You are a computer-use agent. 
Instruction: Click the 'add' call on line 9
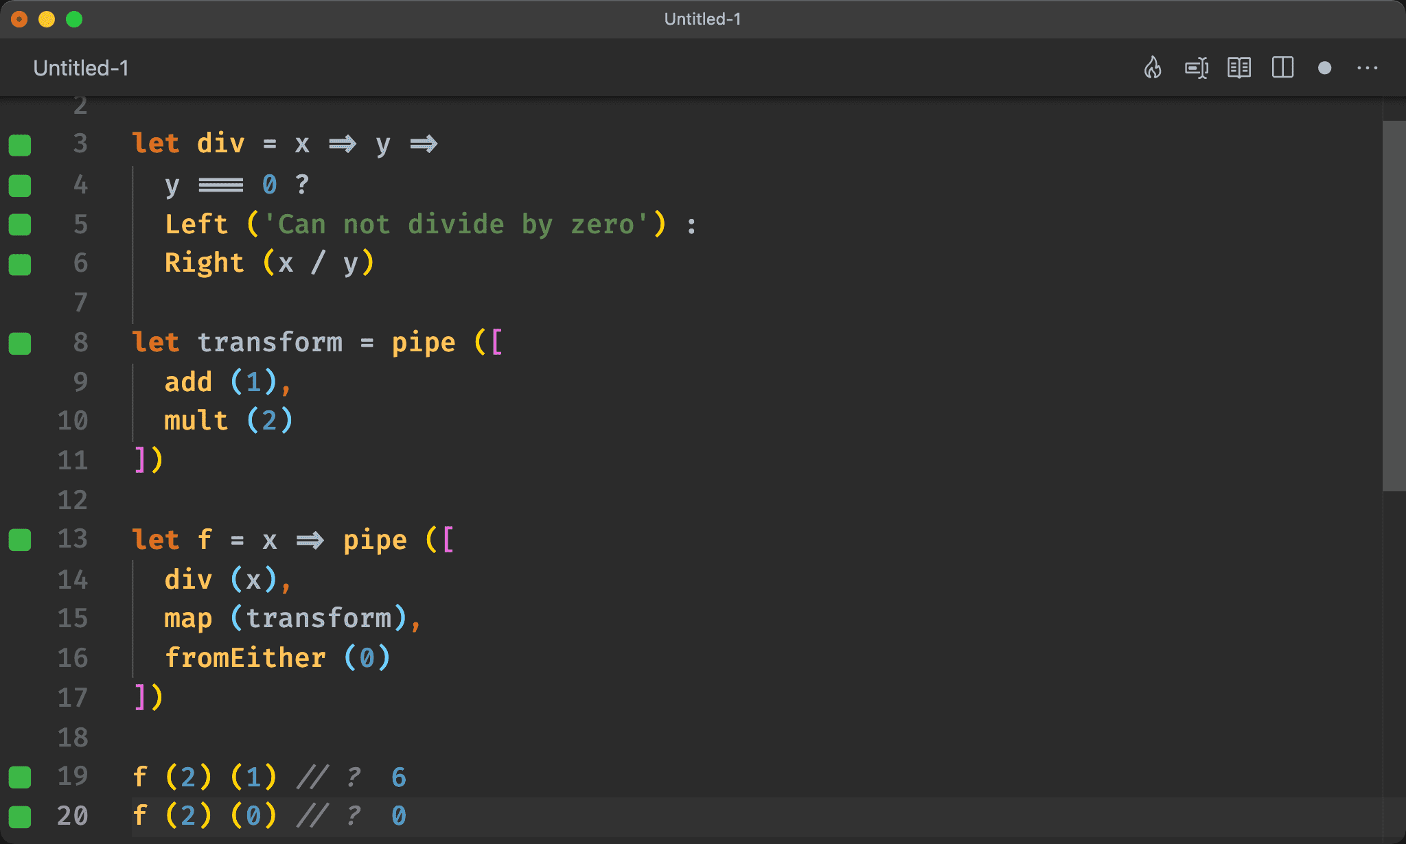[188, 382]
